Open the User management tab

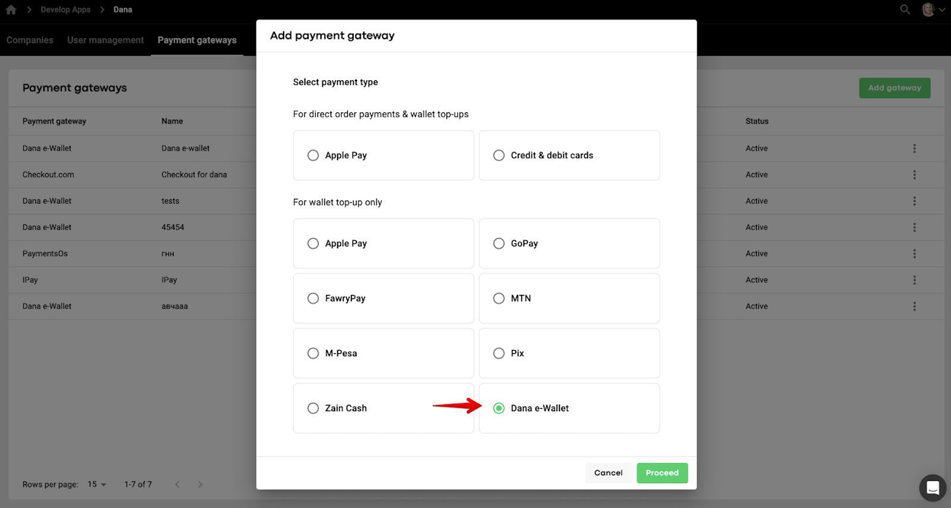pos(105,40)
